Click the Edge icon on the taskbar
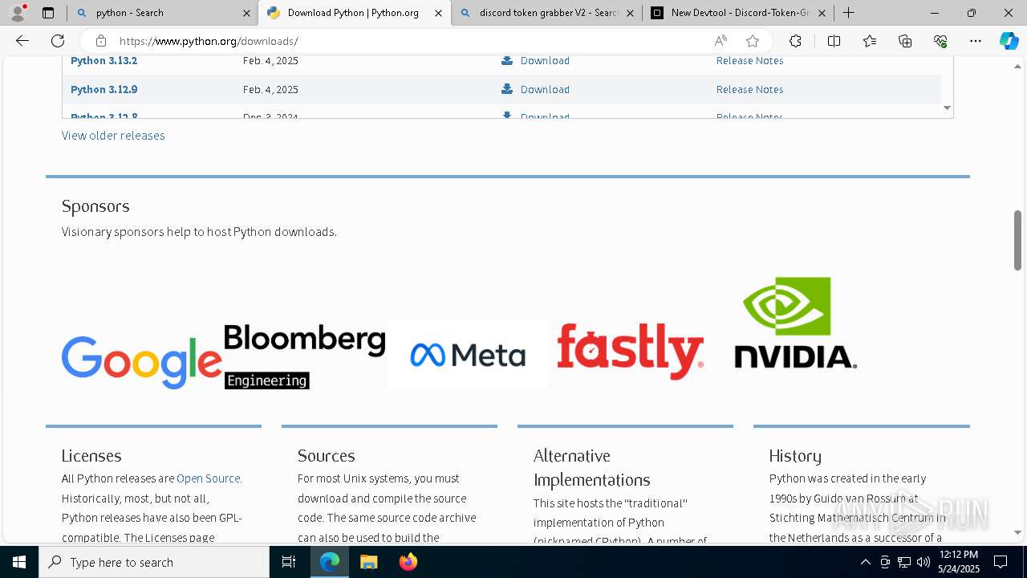This screenshot has width=1027, height=578. (330, 562)
